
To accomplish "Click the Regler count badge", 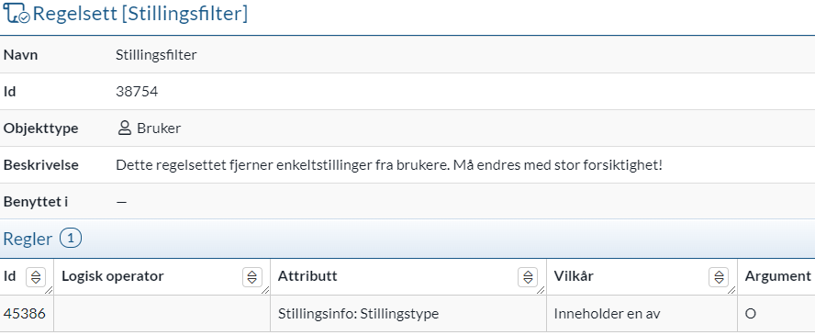I will point(71,239).
